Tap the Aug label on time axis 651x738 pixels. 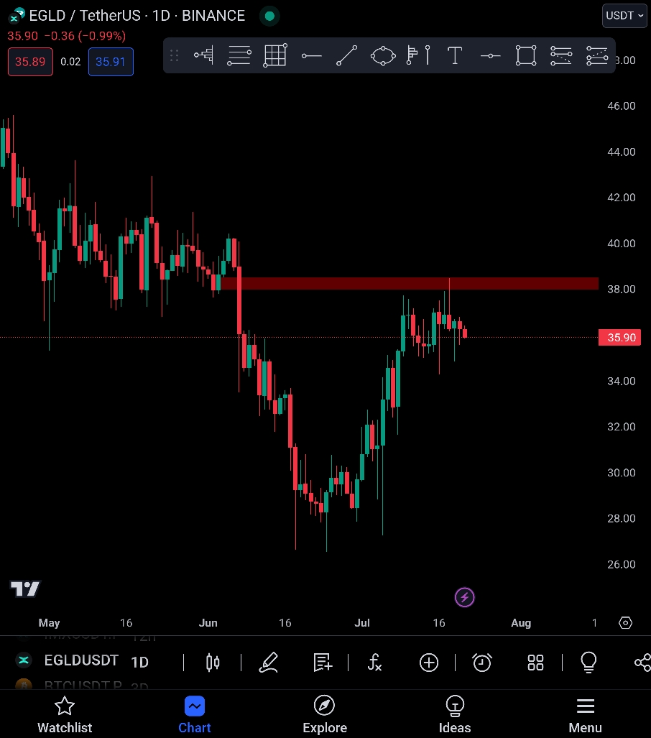point(521,623)
